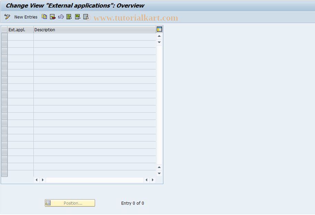Click the page-up arrow near table bottom

pos(159,167)
